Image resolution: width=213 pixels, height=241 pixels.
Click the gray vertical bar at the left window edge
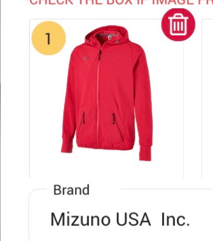point(1,121)
